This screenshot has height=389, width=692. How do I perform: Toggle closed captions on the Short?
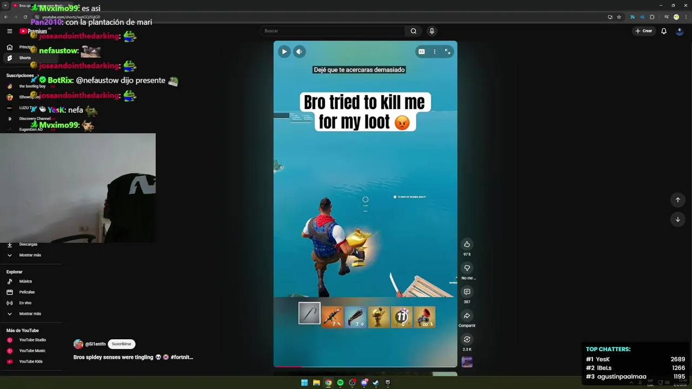[422, 52]
